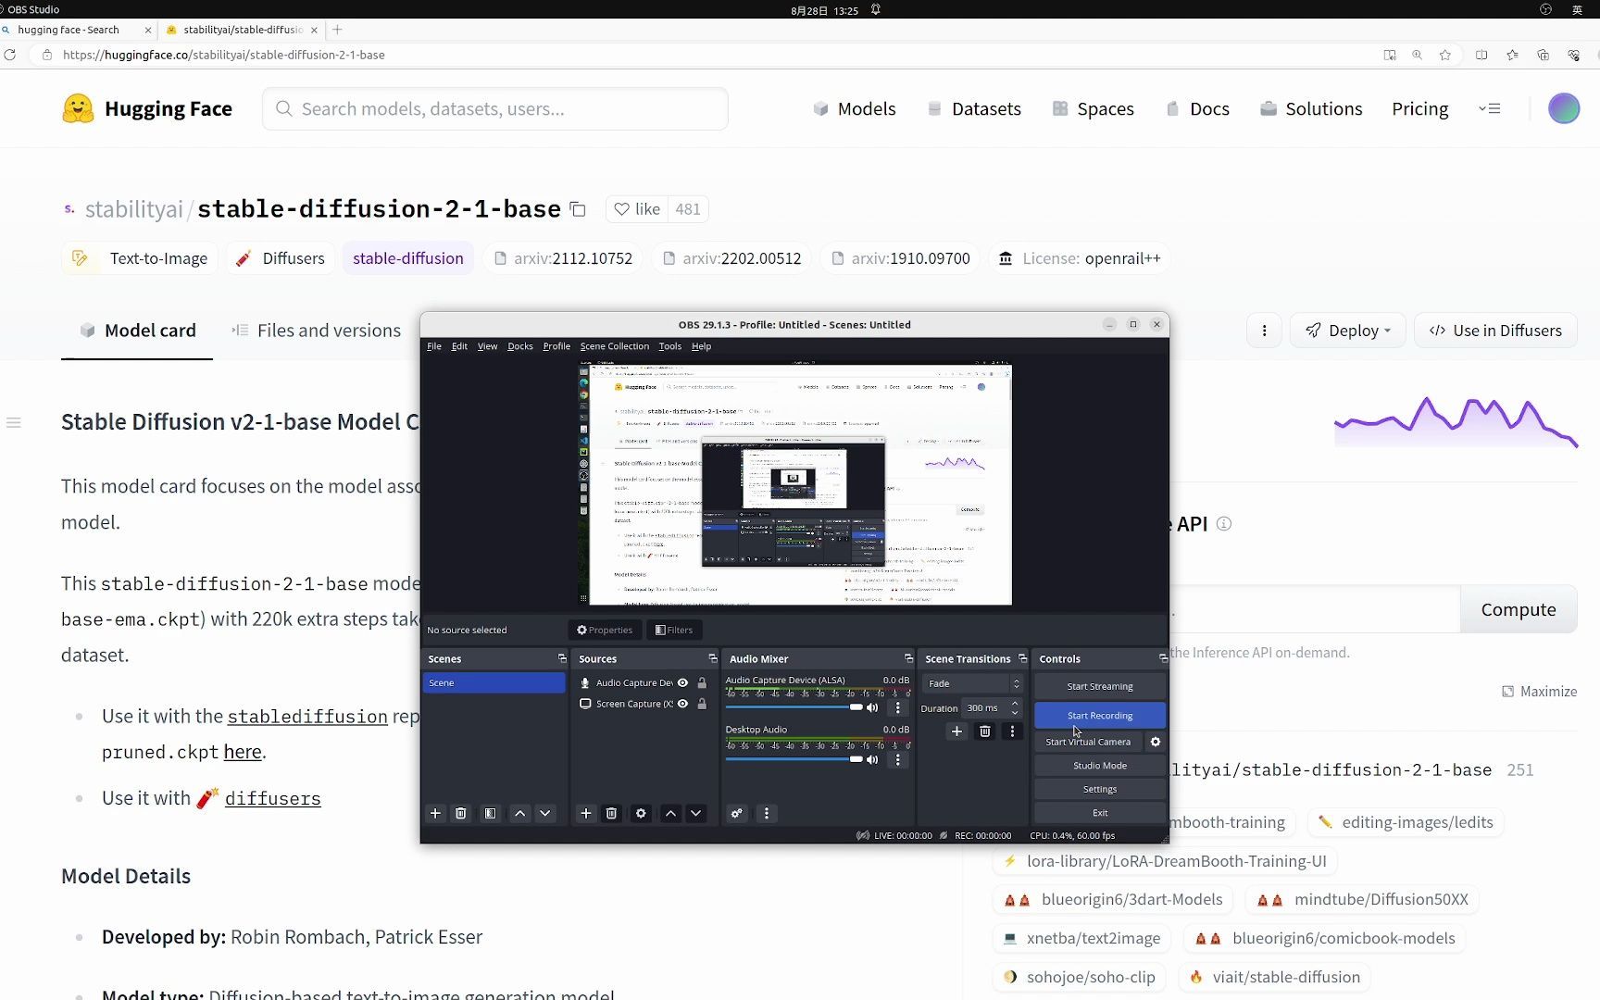The height and width of the screenshot is (1000, 1600).
Task: Open Desktop Audio mixer options dots
Action: pyautogui.click(x=897, y=759)
